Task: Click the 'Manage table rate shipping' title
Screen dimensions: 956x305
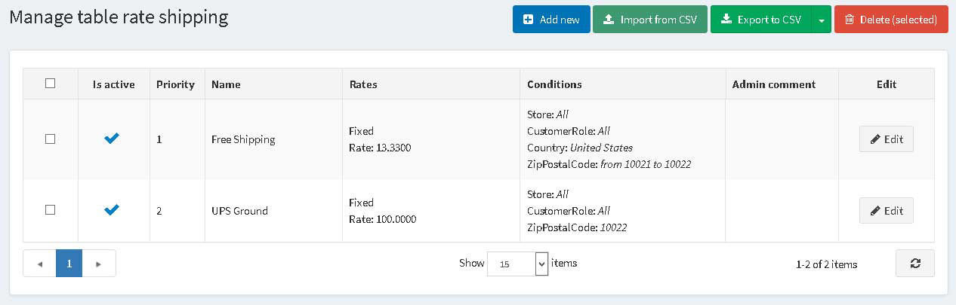Action: pyautogui.click(x=119, y=17)
